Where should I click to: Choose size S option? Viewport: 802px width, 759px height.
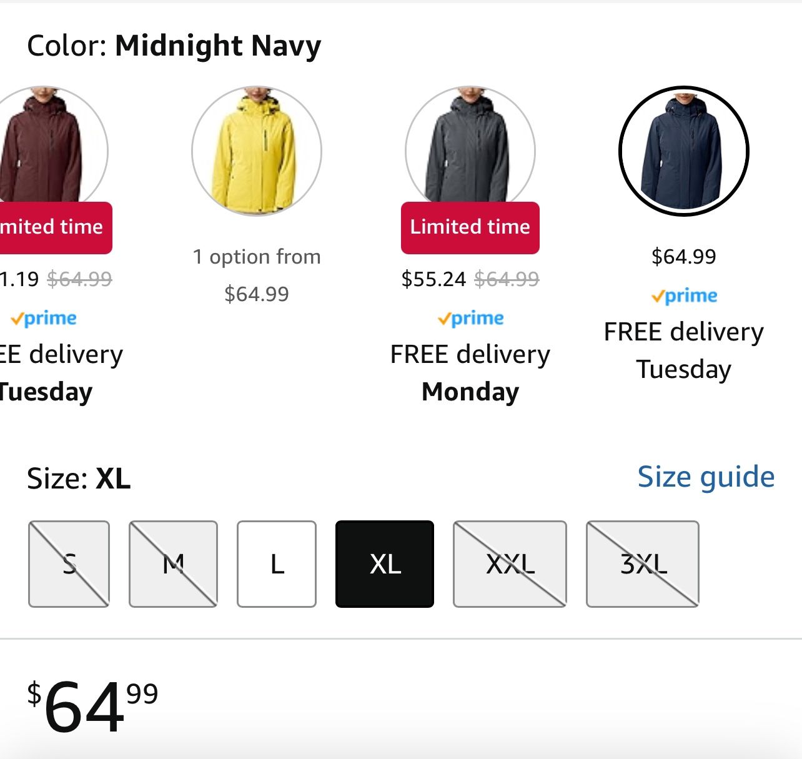tap(69, 564)
